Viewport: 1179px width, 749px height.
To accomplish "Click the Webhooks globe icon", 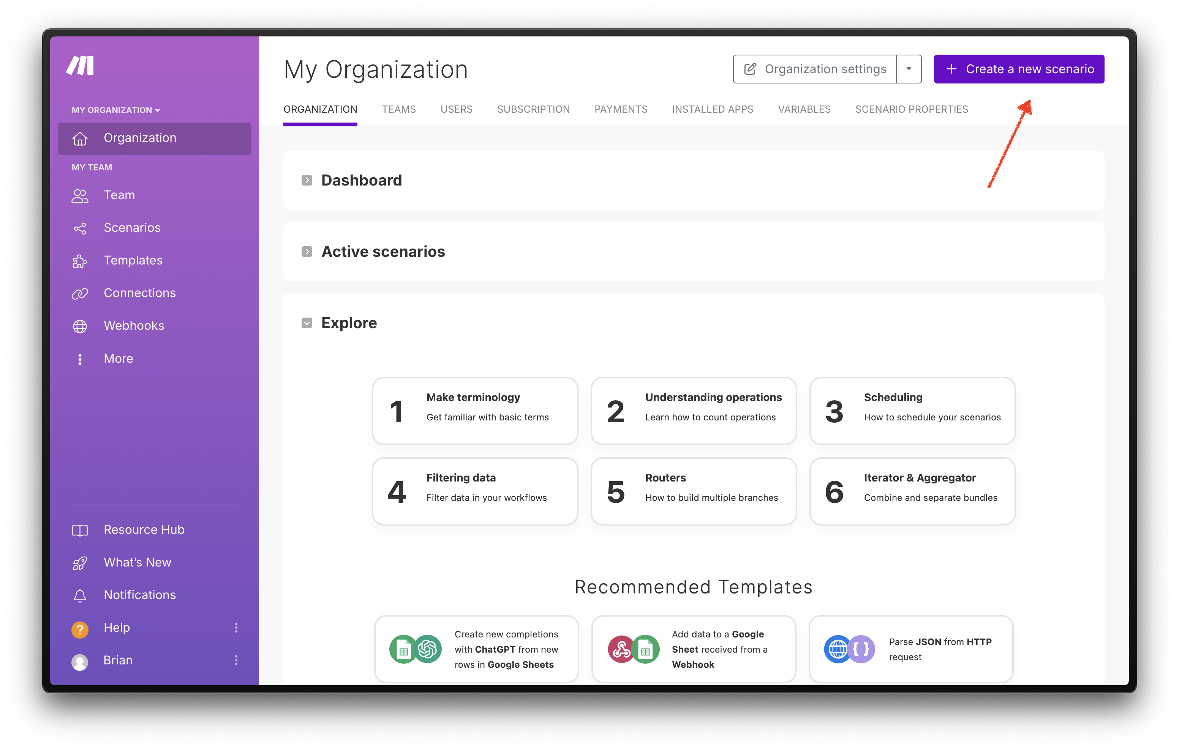I will pos(80,326).
